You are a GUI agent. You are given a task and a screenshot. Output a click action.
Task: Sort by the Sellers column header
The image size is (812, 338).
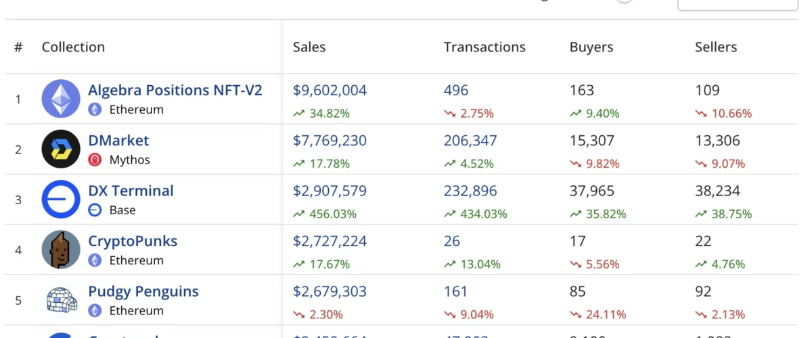point(716,47)
